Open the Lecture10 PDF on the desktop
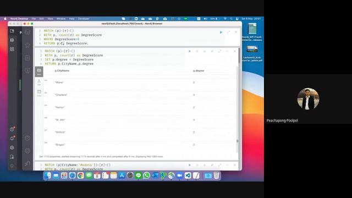The image size is (352, 198). click(252, 53)
